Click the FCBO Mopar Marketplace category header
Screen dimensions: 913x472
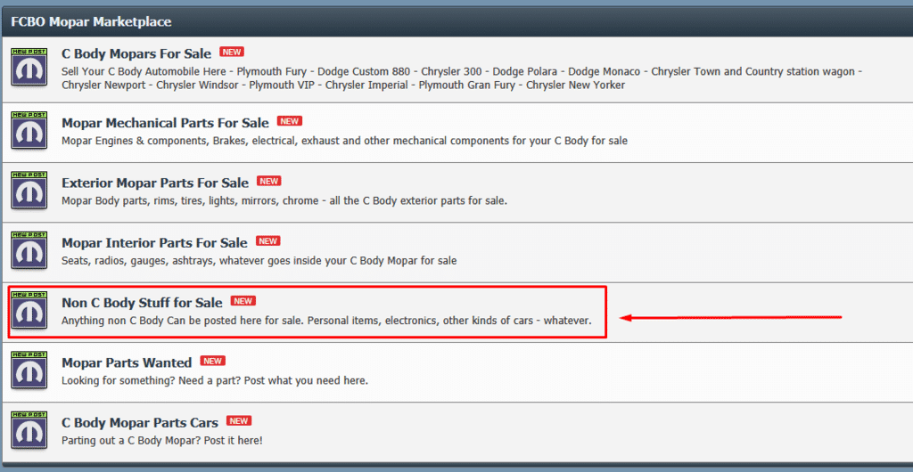pos(91,21)
